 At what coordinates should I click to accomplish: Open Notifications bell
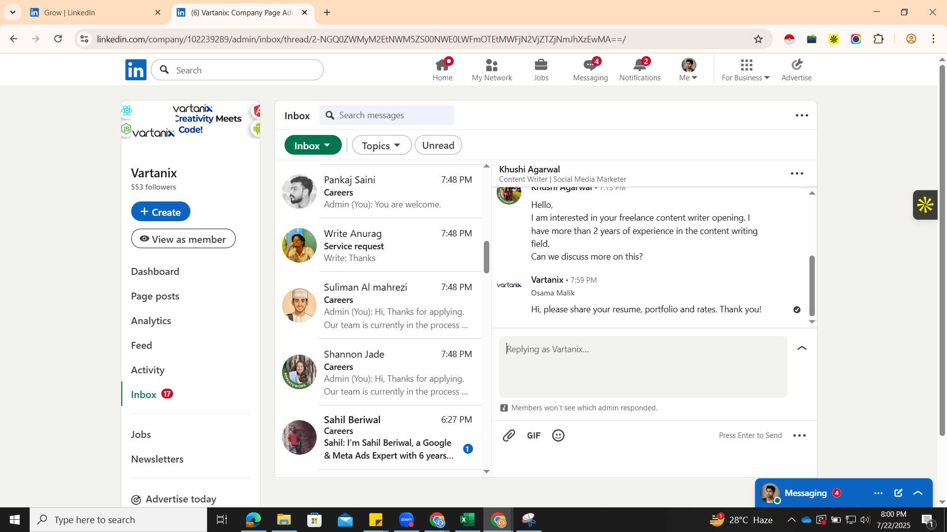click(x=640, y=70)
